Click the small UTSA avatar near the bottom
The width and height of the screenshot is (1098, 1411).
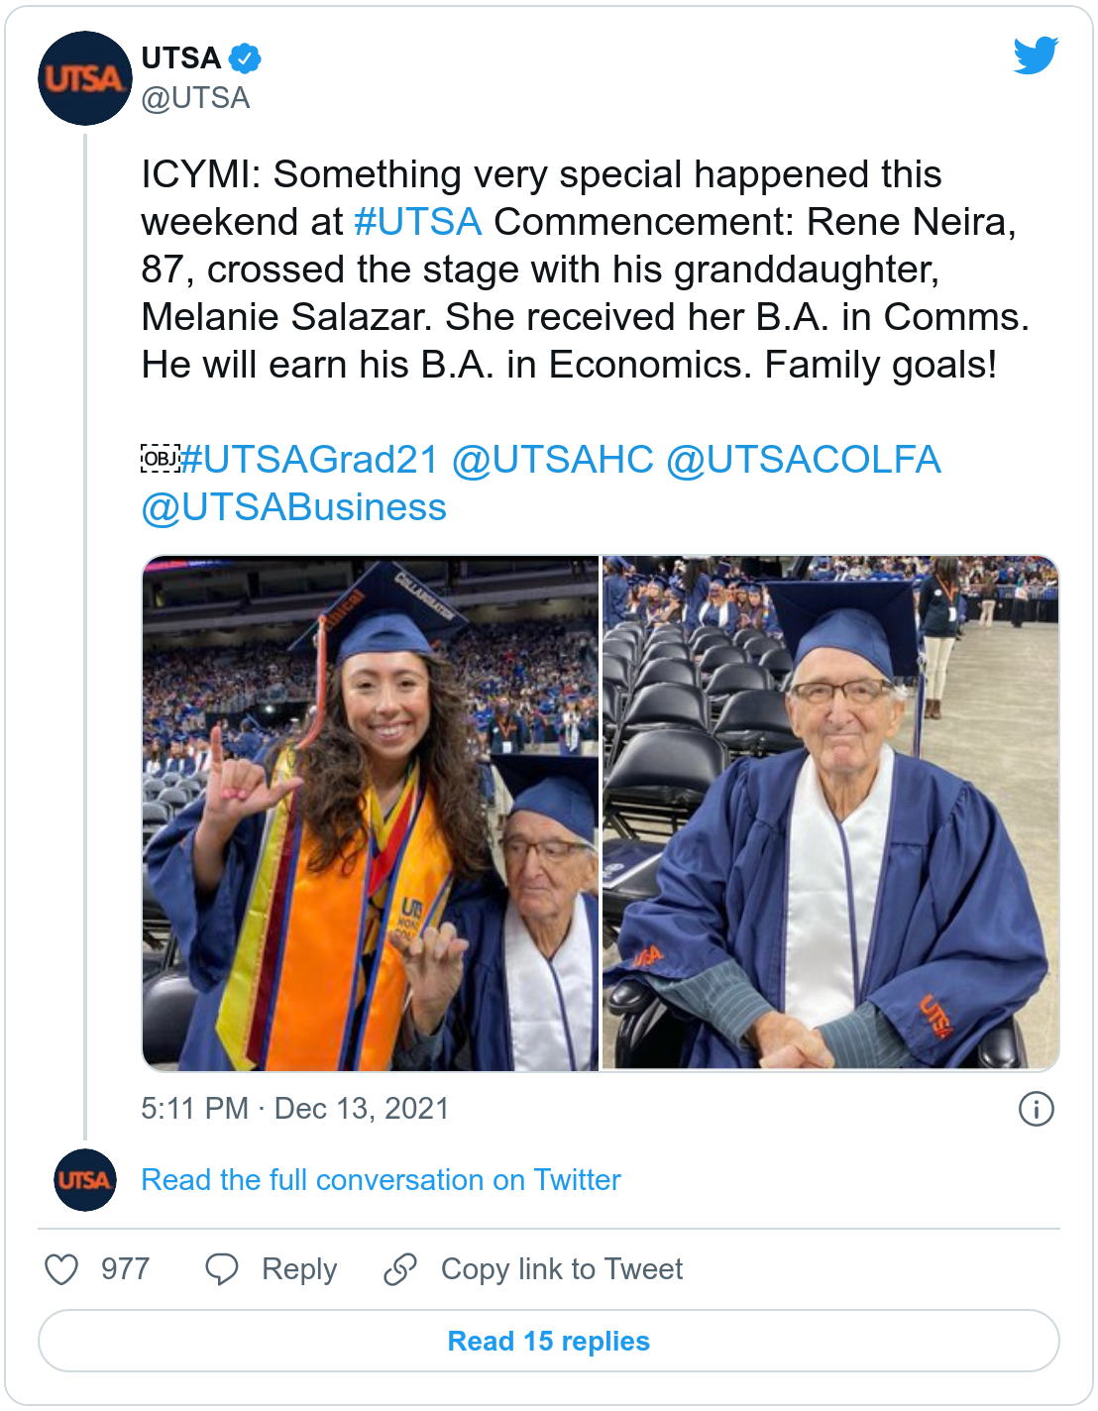point(85,1180)
